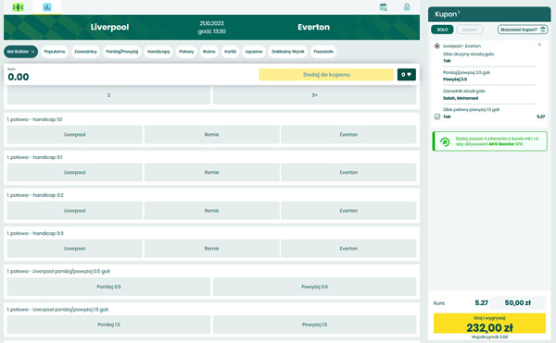The width and height of the screenshot is (556, 343).
Task: Select Poniżej 1.5 for Liverpool first half
Action: coord(108,325)
